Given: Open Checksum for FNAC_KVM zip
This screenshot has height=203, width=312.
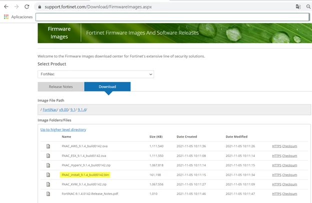Looking at the screenshot, I should pos(289,184).
